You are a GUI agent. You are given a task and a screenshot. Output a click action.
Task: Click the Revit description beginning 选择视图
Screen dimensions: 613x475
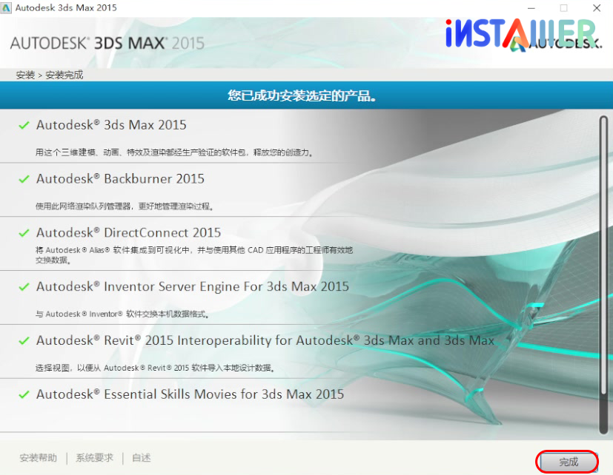tap(155, 368)
